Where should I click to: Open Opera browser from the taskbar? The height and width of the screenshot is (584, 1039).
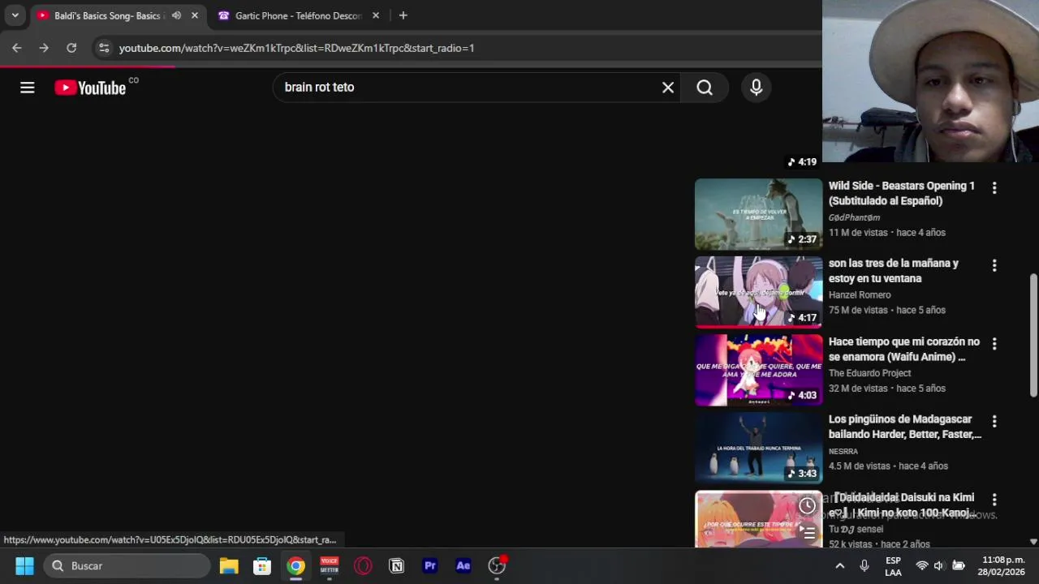coord(363,565)
